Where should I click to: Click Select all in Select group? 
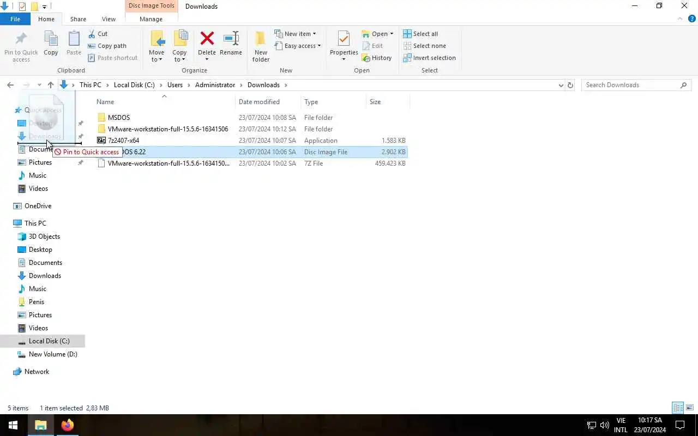point(420,34)
